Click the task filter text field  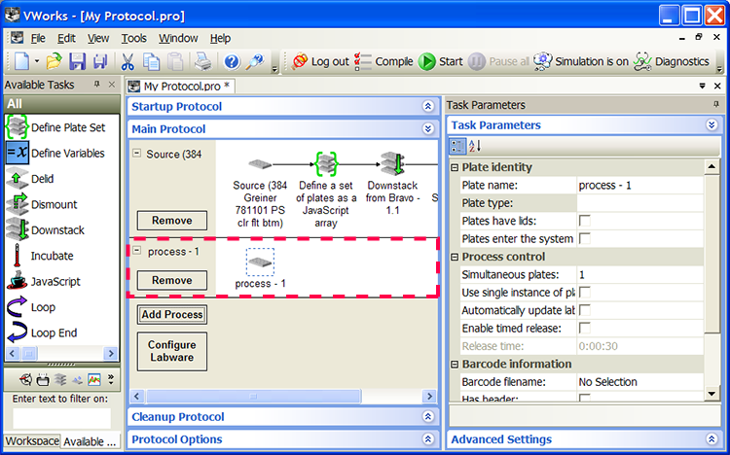[x=60, y=417]
